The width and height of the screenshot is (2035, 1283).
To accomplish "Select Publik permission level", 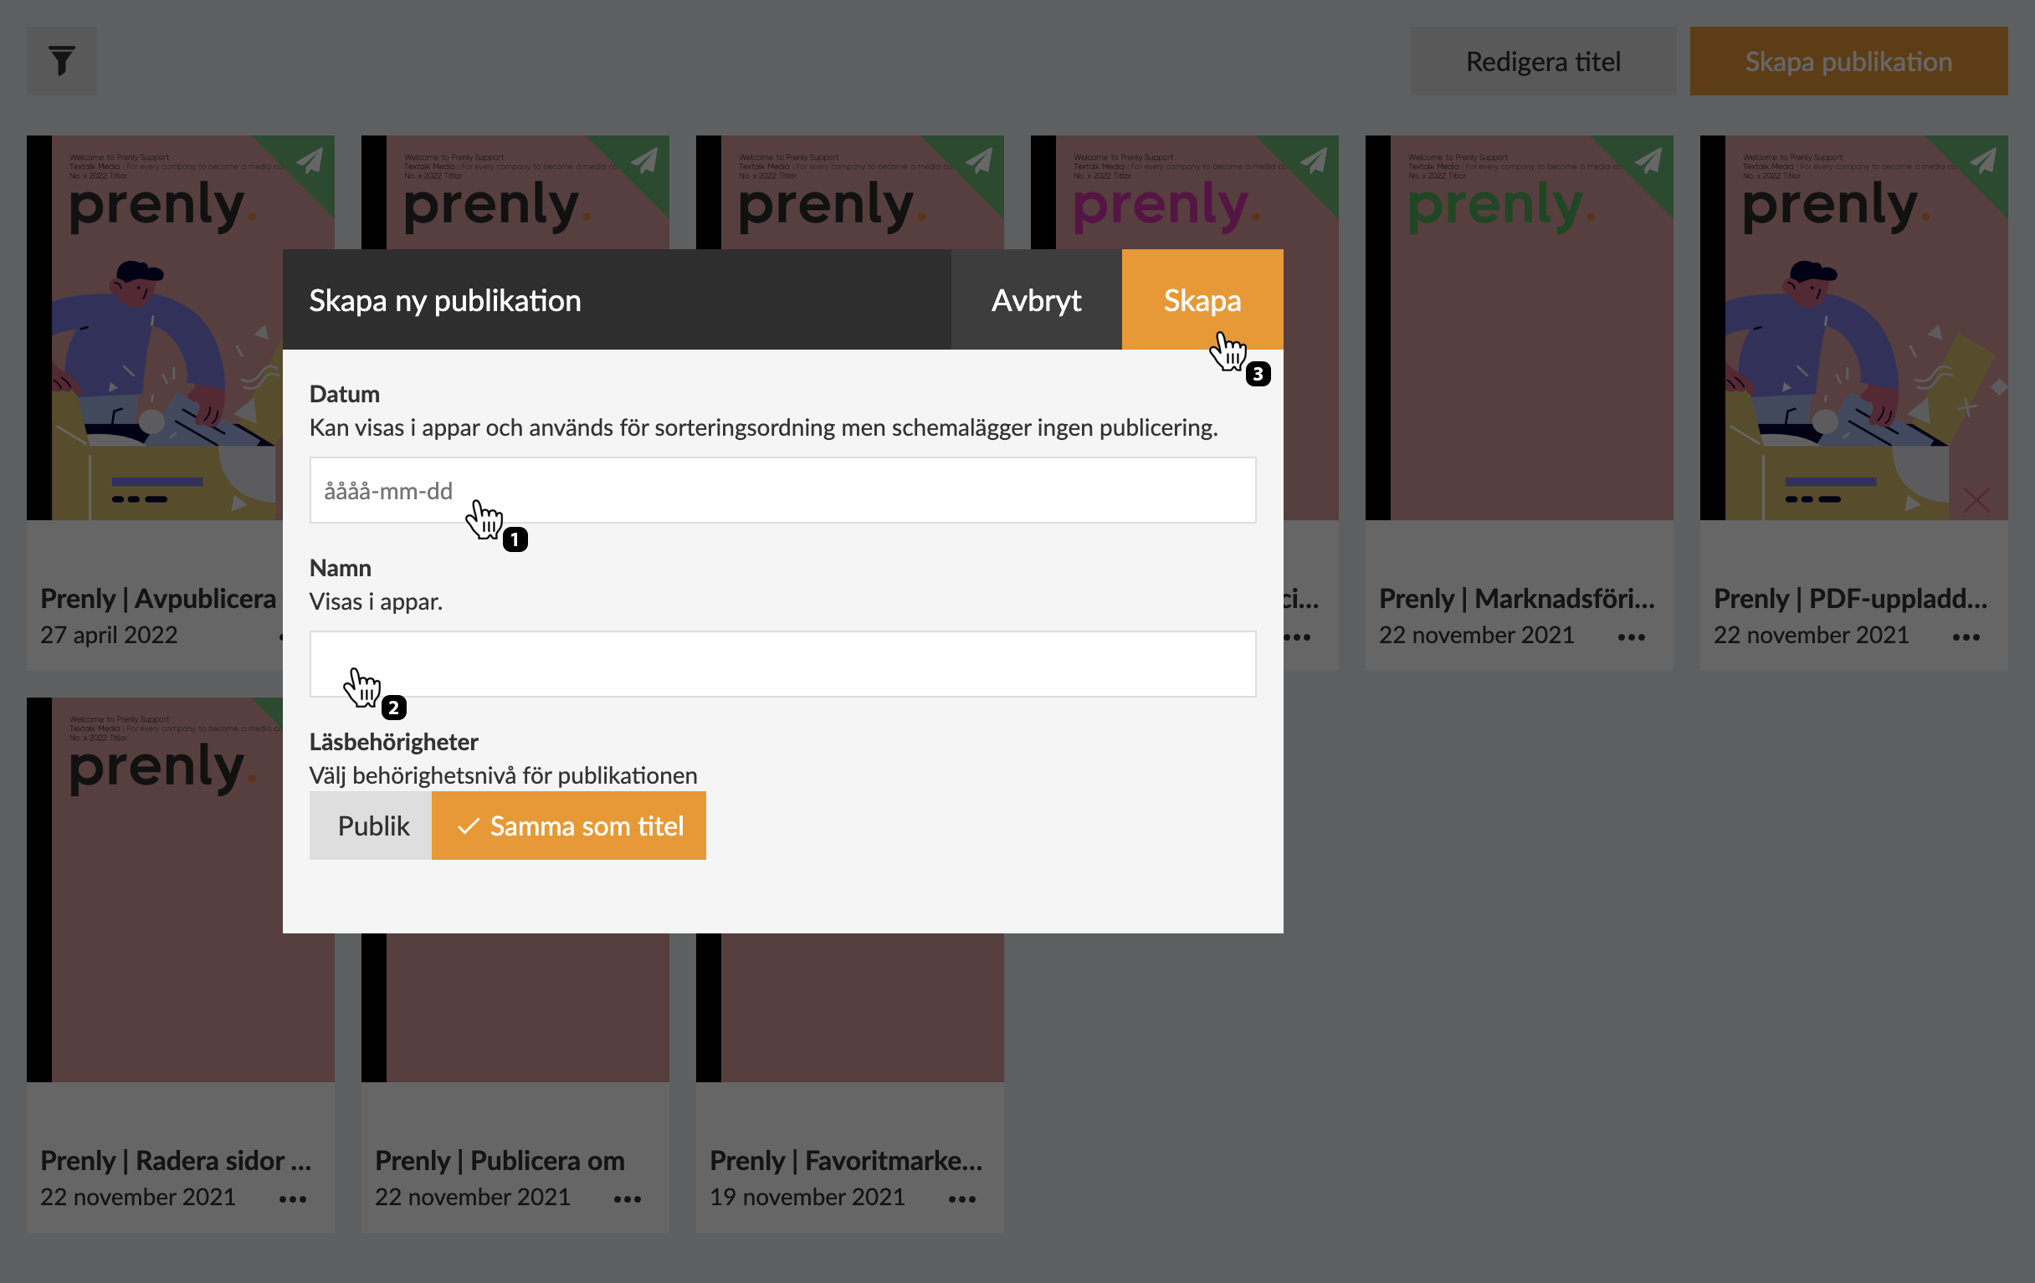I will [x=372, y=826].
